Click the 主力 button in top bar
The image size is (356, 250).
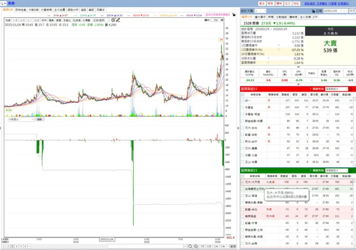[288, 4]
